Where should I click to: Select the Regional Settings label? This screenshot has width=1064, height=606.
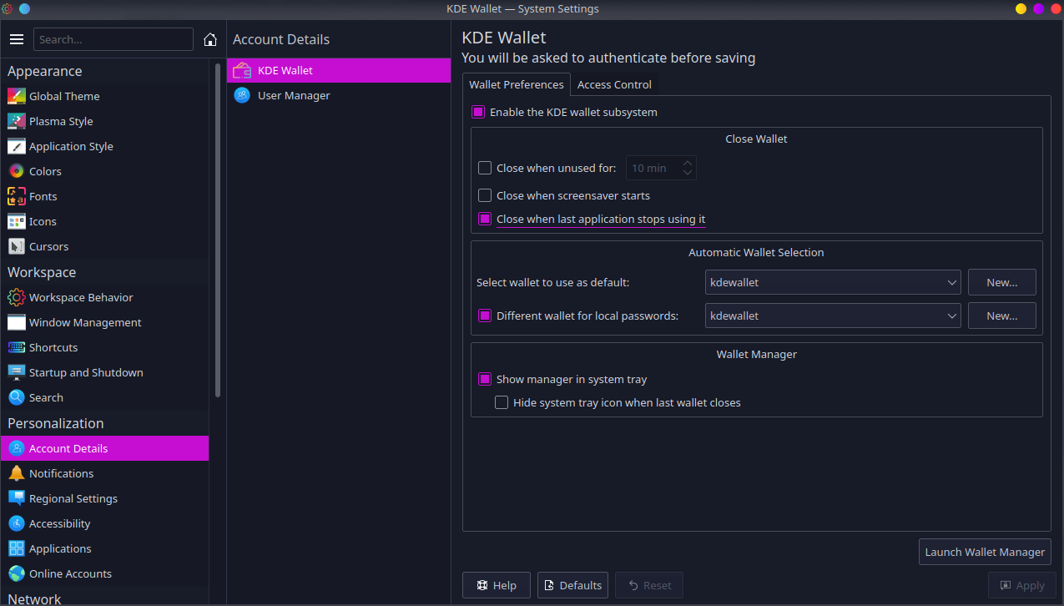(73, 498)
